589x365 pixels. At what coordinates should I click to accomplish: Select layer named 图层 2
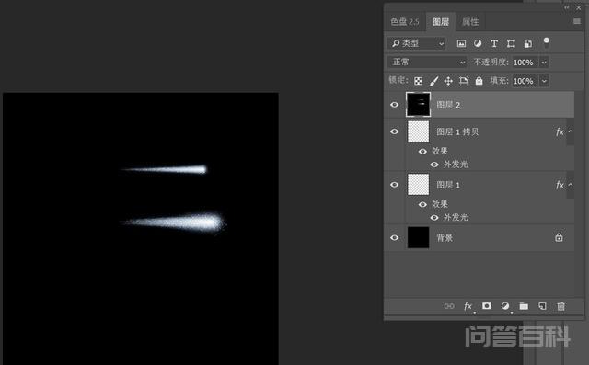[448, 105]
